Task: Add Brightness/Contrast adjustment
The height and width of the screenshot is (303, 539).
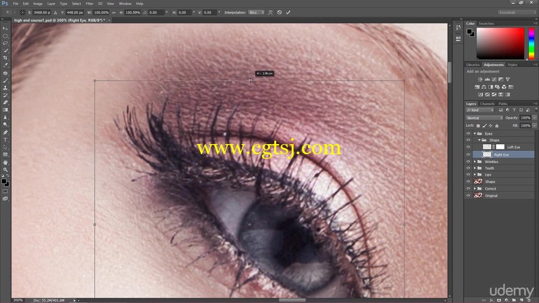Action: point(480,79)
